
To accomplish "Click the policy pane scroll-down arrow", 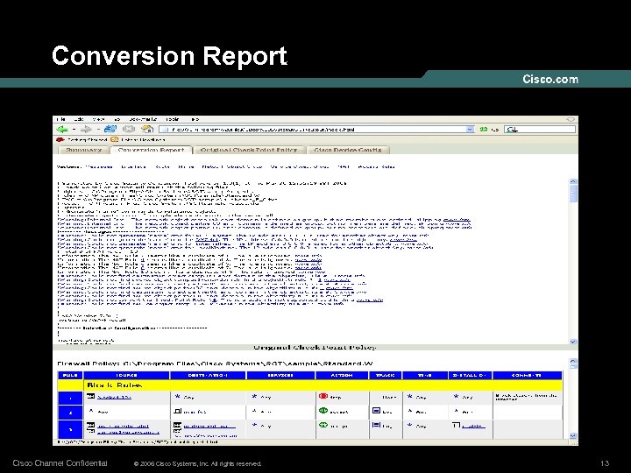I will 573,435.
